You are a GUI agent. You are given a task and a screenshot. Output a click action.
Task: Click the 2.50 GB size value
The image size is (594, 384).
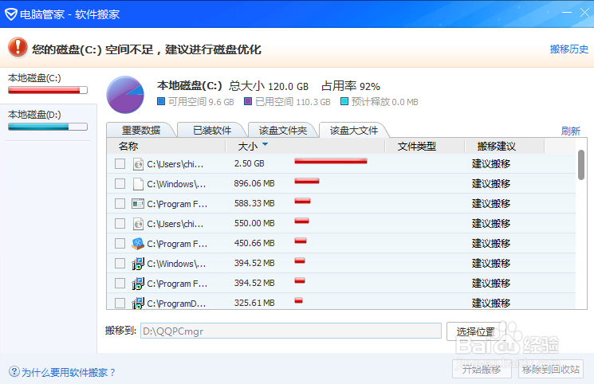(x=249, y=163)
